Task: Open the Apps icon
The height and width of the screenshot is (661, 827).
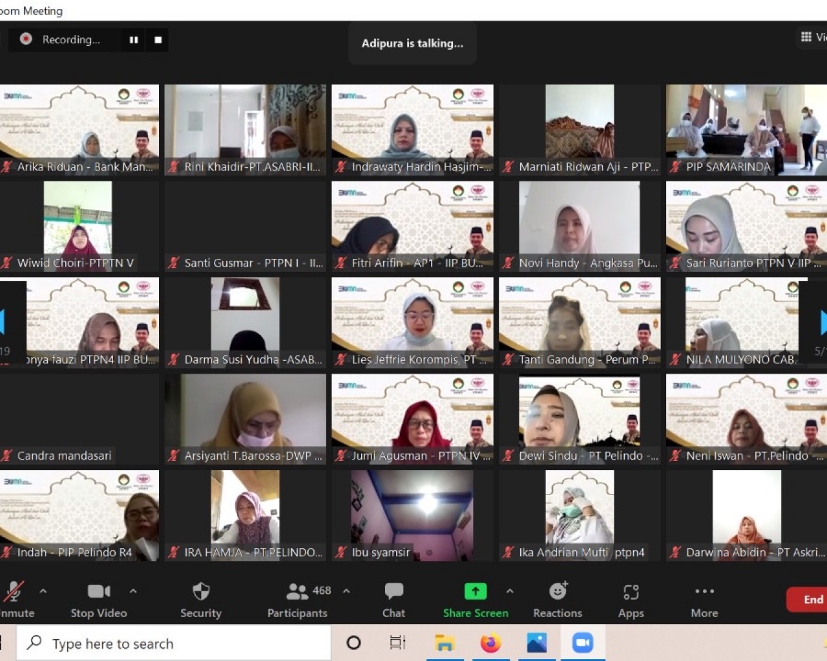Action: click(x=631, y=592)
